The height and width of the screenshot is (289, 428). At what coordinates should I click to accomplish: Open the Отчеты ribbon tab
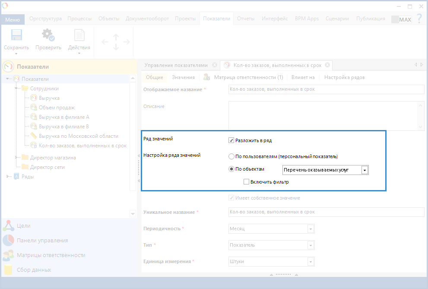pos(245,19)
